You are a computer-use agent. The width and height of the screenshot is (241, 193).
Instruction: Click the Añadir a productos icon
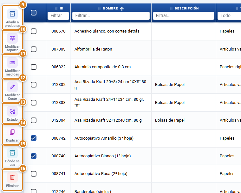12,14
